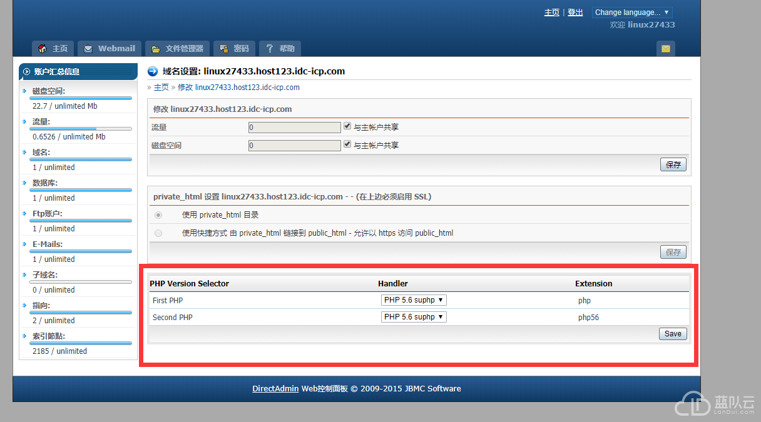Click the blue arrow icon beside domain title
The height and width of the screenshot is (422, 761).
coord(152,71)
